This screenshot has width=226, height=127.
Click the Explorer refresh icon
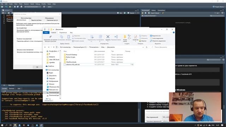(x=147, y=47)
